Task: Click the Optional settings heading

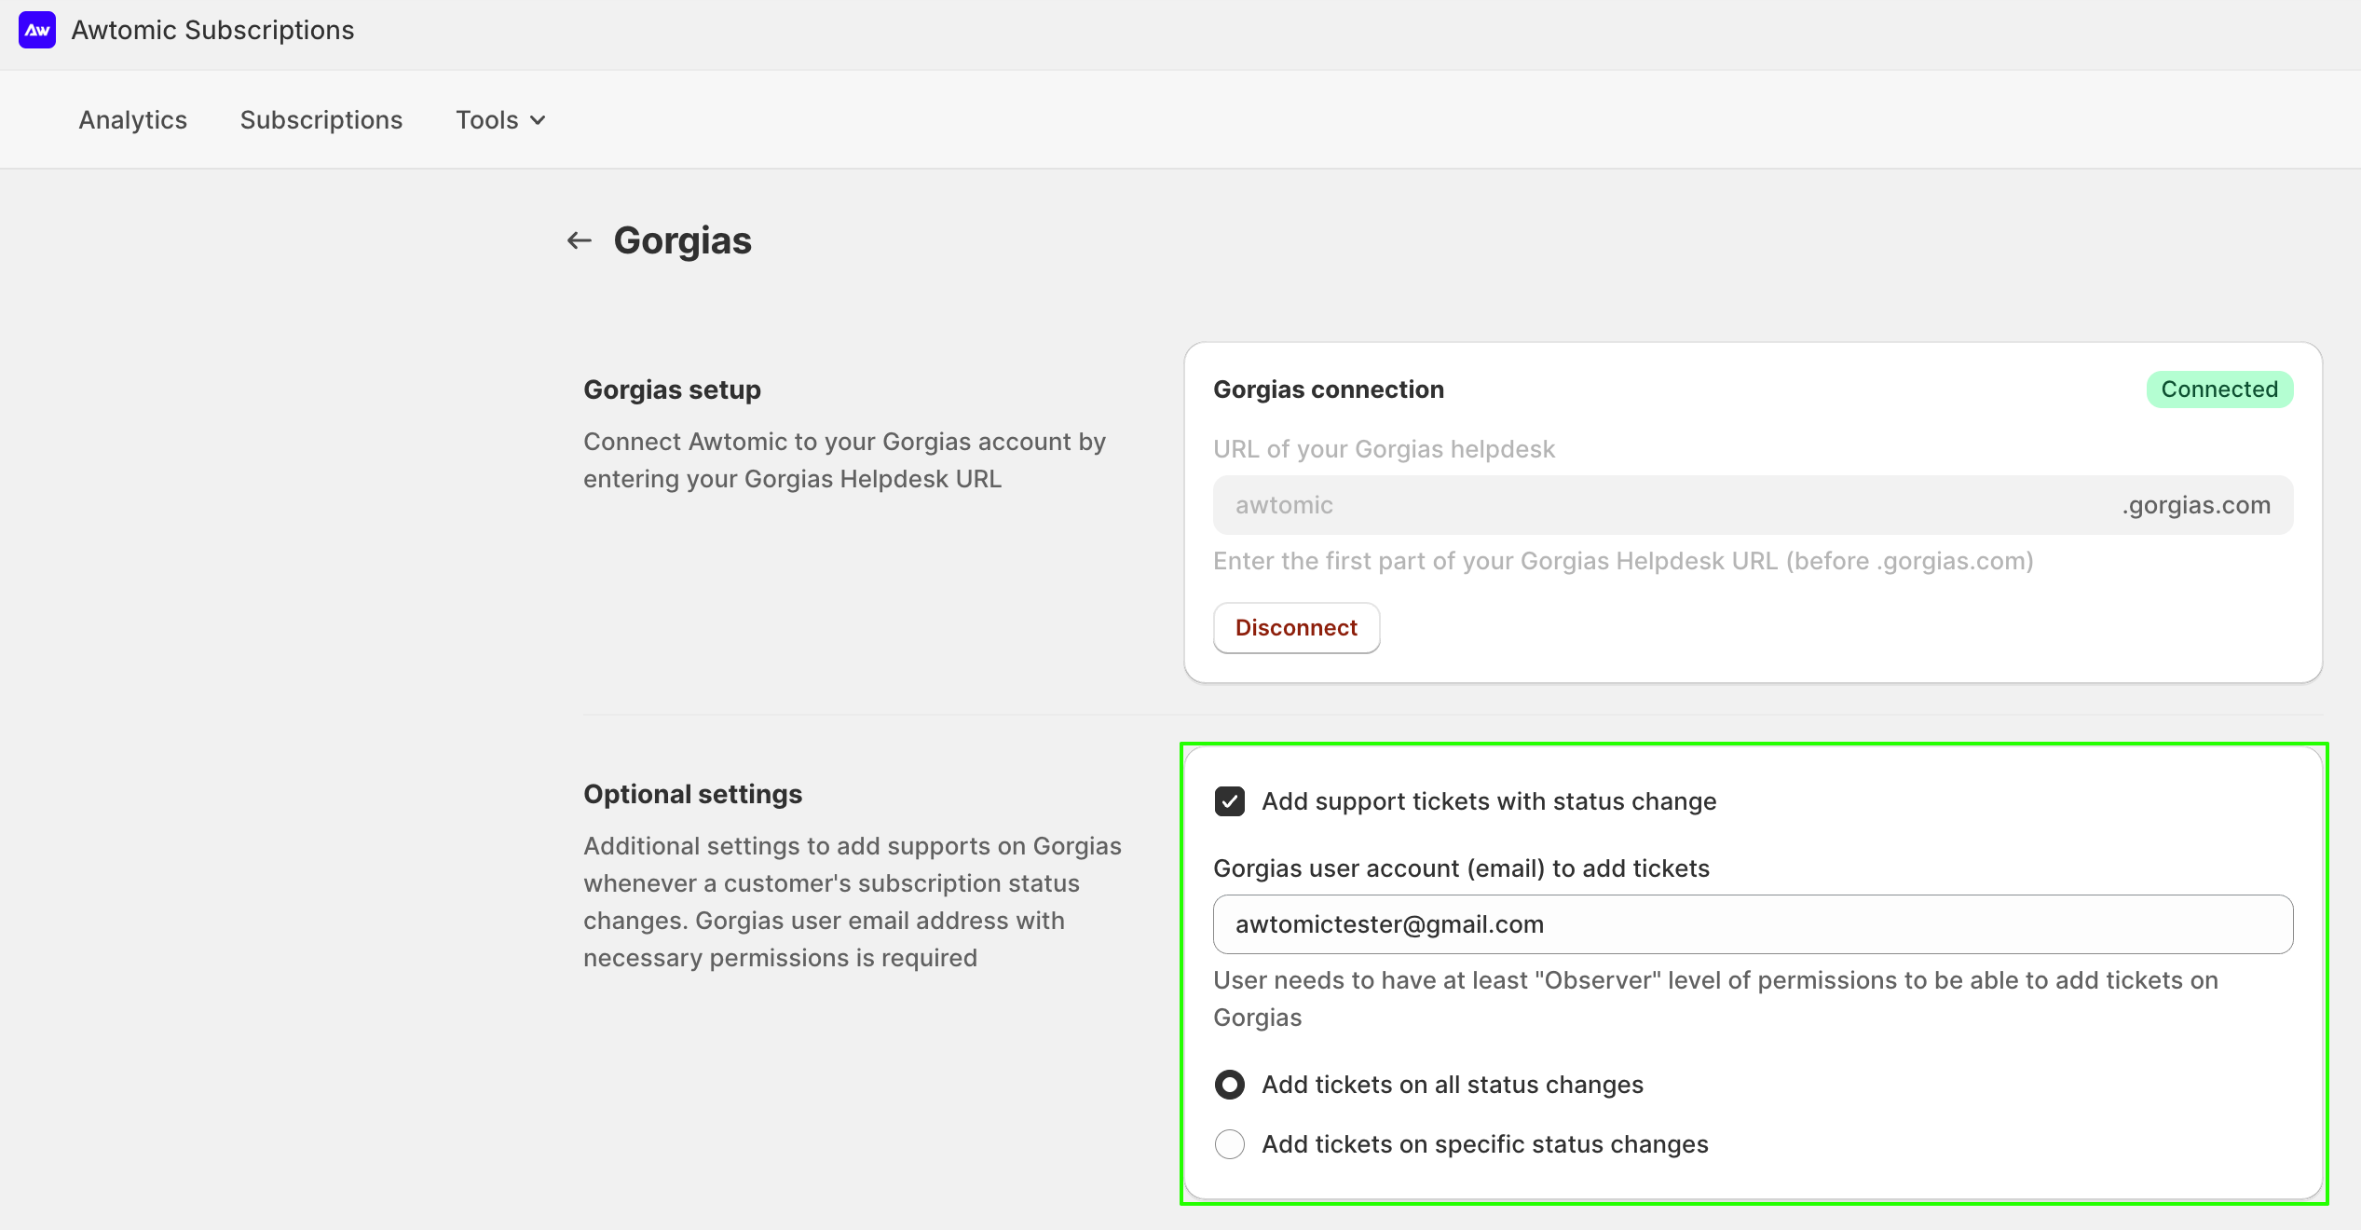Action: pos(692,794)
